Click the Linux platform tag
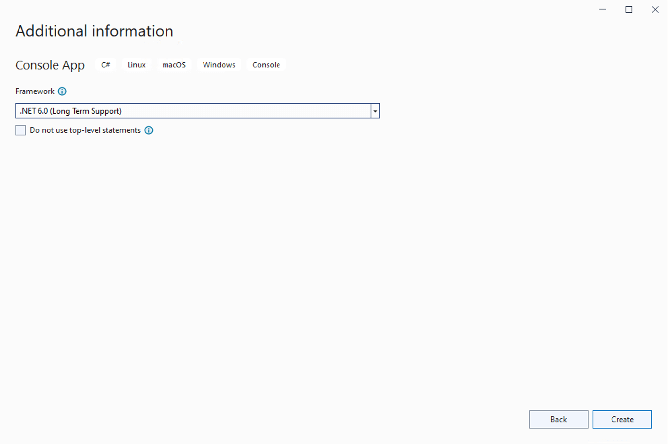668x444 pixels. pos(136,65)
